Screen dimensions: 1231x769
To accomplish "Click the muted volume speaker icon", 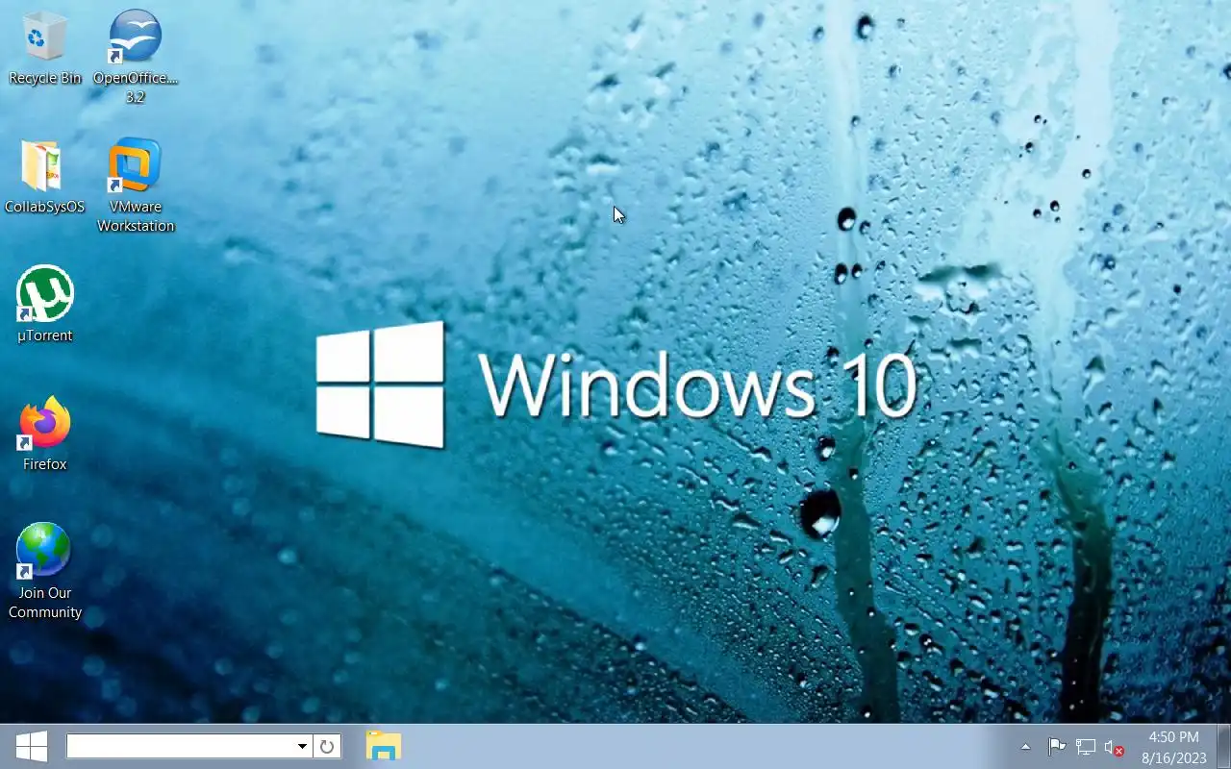I will click(x=1114, y=747).
